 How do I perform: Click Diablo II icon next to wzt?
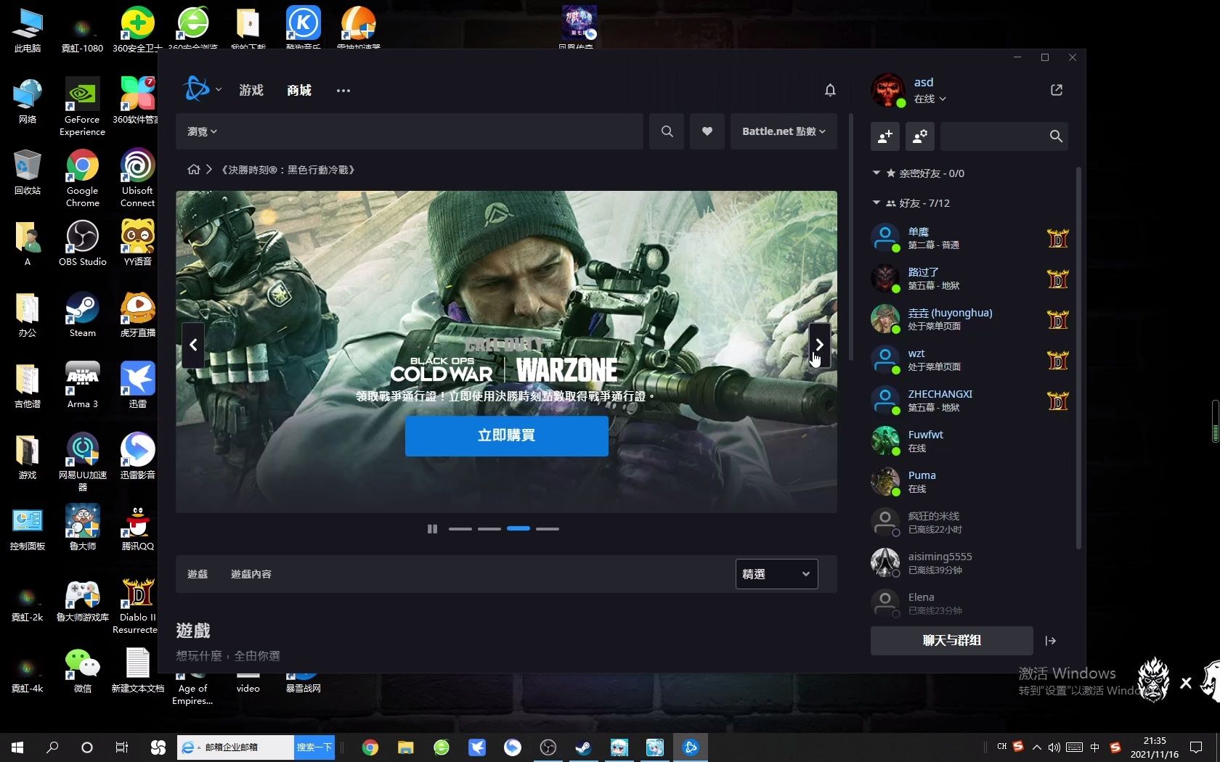tap(1057, 360)
